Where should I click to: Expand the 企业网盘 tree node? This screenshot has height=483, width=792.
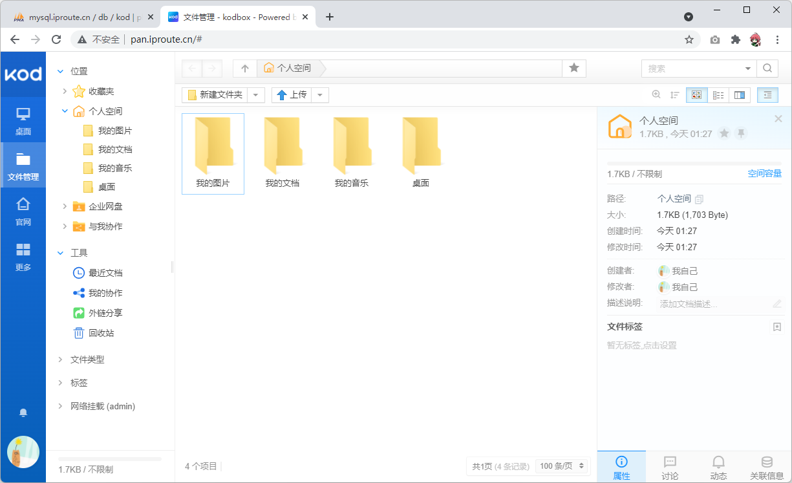point(65,206)
